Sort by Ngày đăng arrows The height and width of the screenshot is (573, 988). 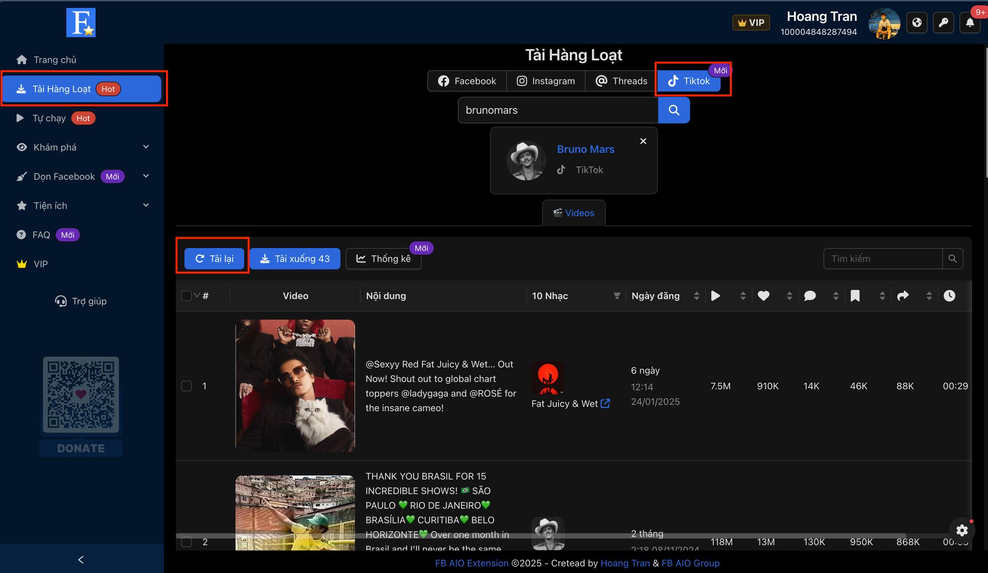(x=696, y=296)
